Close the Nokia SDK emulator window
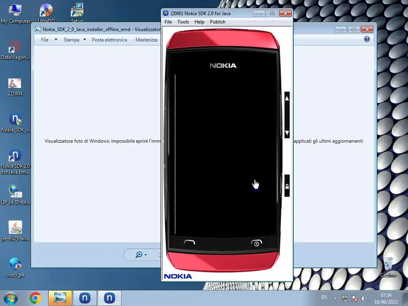Viewport: 408px width, 306px height. click(285, 13)
